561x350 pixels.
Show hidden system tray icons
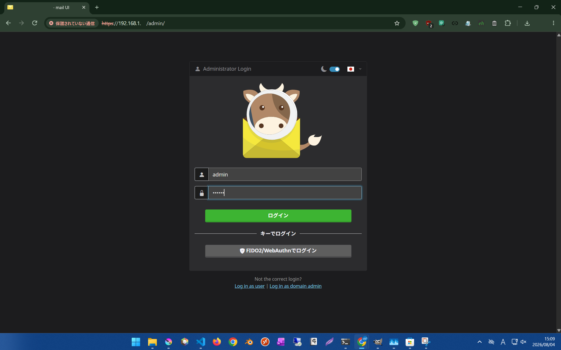(x=479, y=342)
